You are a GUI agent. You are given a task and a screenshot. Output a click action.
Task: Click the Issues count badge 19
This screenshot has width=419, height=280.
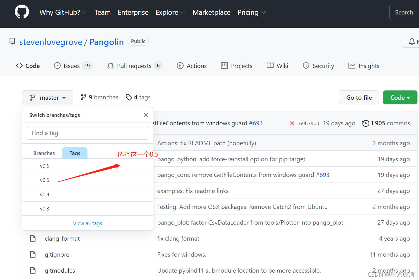(x=87, y=66)
